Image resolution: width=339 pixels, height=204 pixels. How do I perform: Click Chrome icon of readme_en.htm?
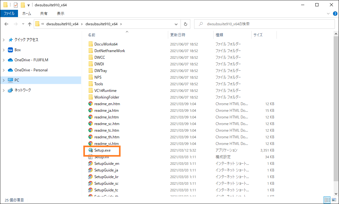click(x=91, y=104)
